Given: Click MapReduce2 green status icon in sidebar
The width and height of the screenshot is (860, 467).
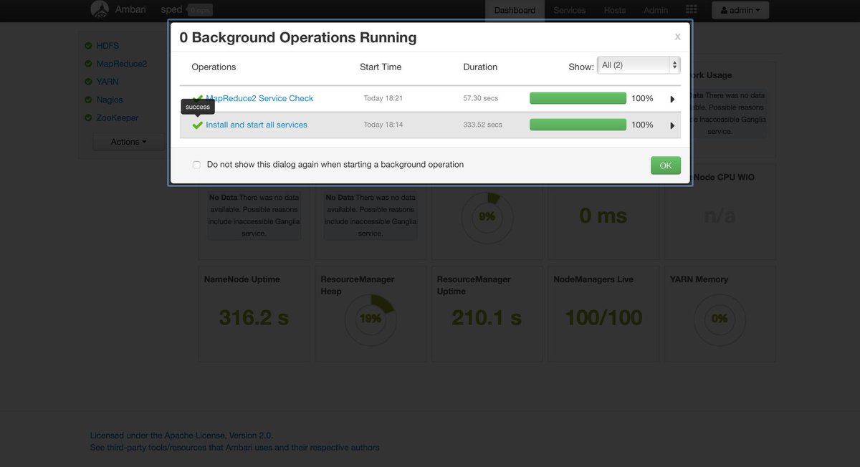Looking at the screenshot, I should (x=88, y=64).
